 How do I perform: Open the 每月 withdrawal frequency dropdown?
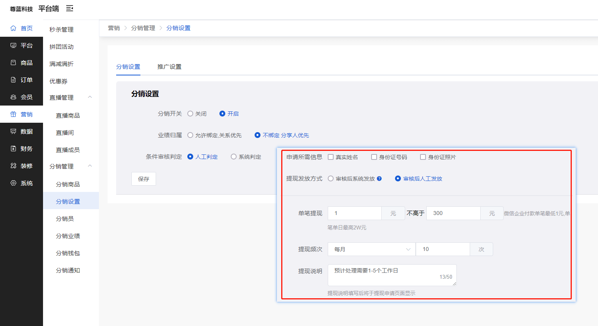click(x=372, y=249)
